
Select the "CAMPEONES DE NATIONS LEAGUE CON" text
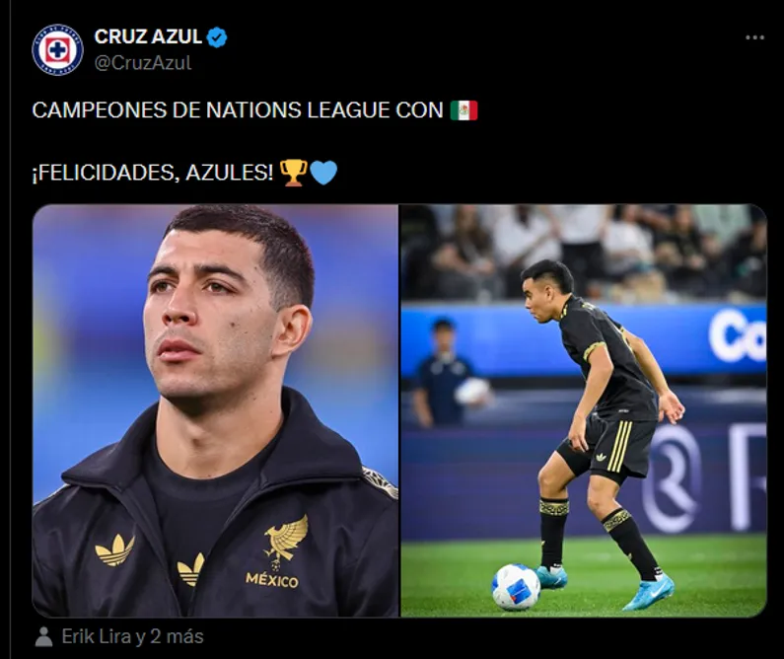click(x=238, y=110)
